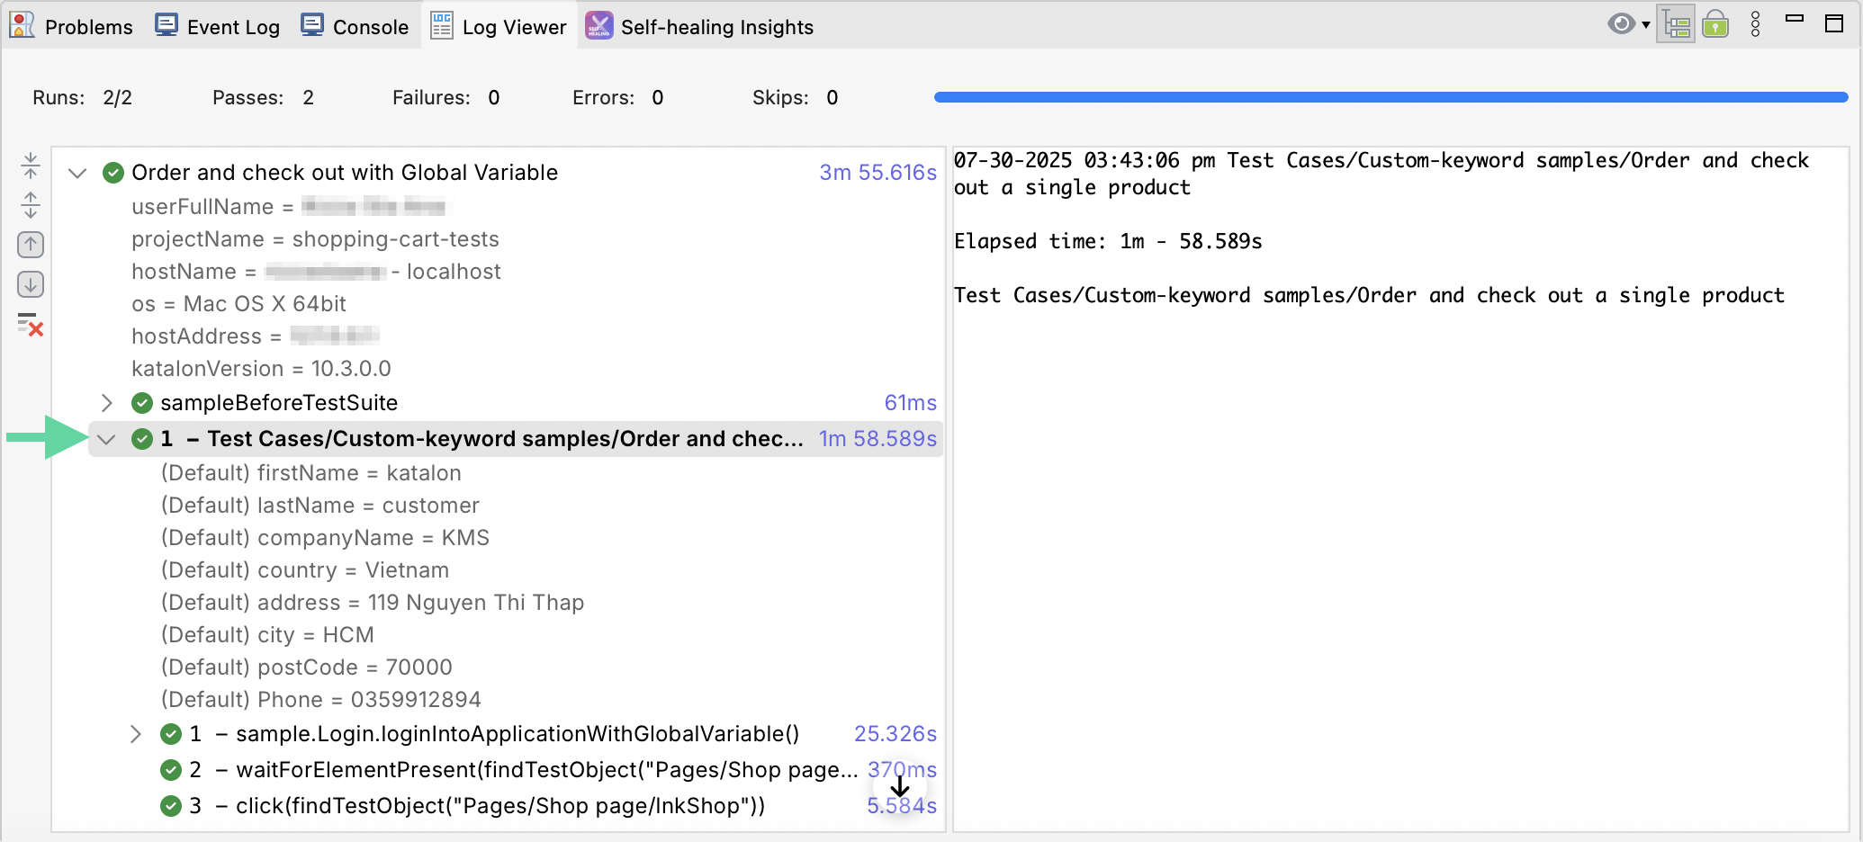This screenshot has height=842, width=1863.
Task: Click postCode = 70000 default variable
Action: [306, 667]
